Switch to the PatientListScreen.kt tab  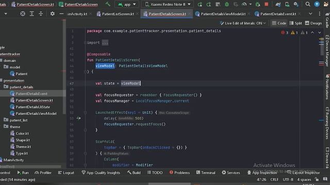(x=118, y=14)
